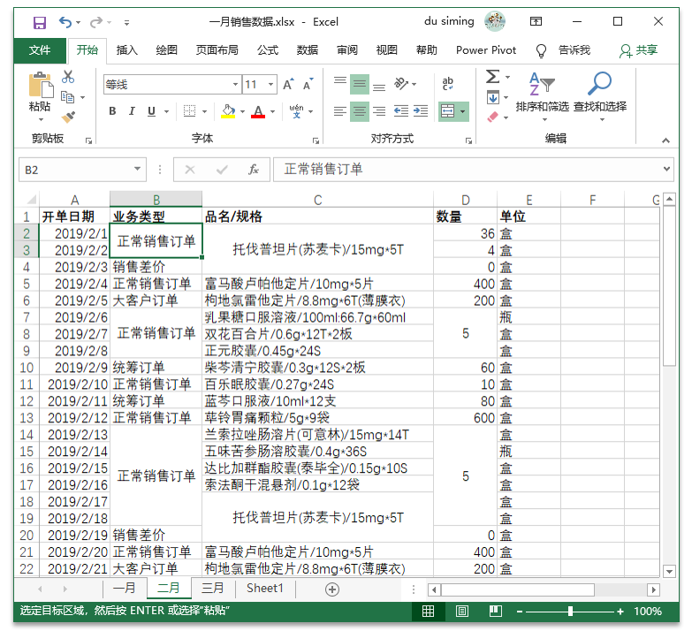This screenshot has width=692, height=631.
Task: Toggle wrap text button
Action: click(447, 83)
